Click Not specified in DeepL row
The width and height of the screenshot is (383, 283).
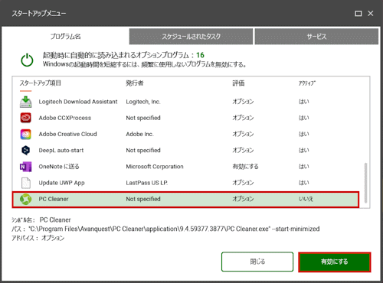143,151
